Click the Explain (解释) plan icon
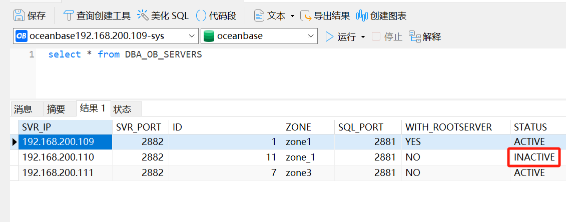This screenshot has height=222, width=566. (414, 36)
